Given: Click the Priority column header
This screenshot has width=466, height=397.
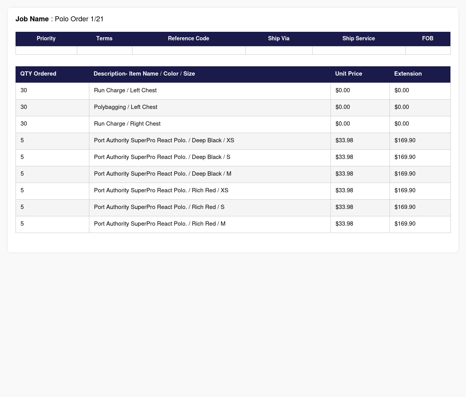Looking at the screenshot, I should 46,38.
